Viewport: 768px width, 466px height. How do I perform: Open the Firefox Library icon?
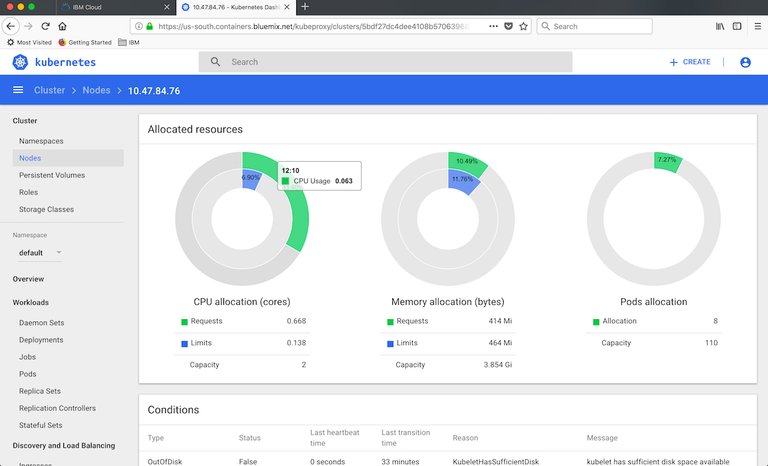[719, 26]
